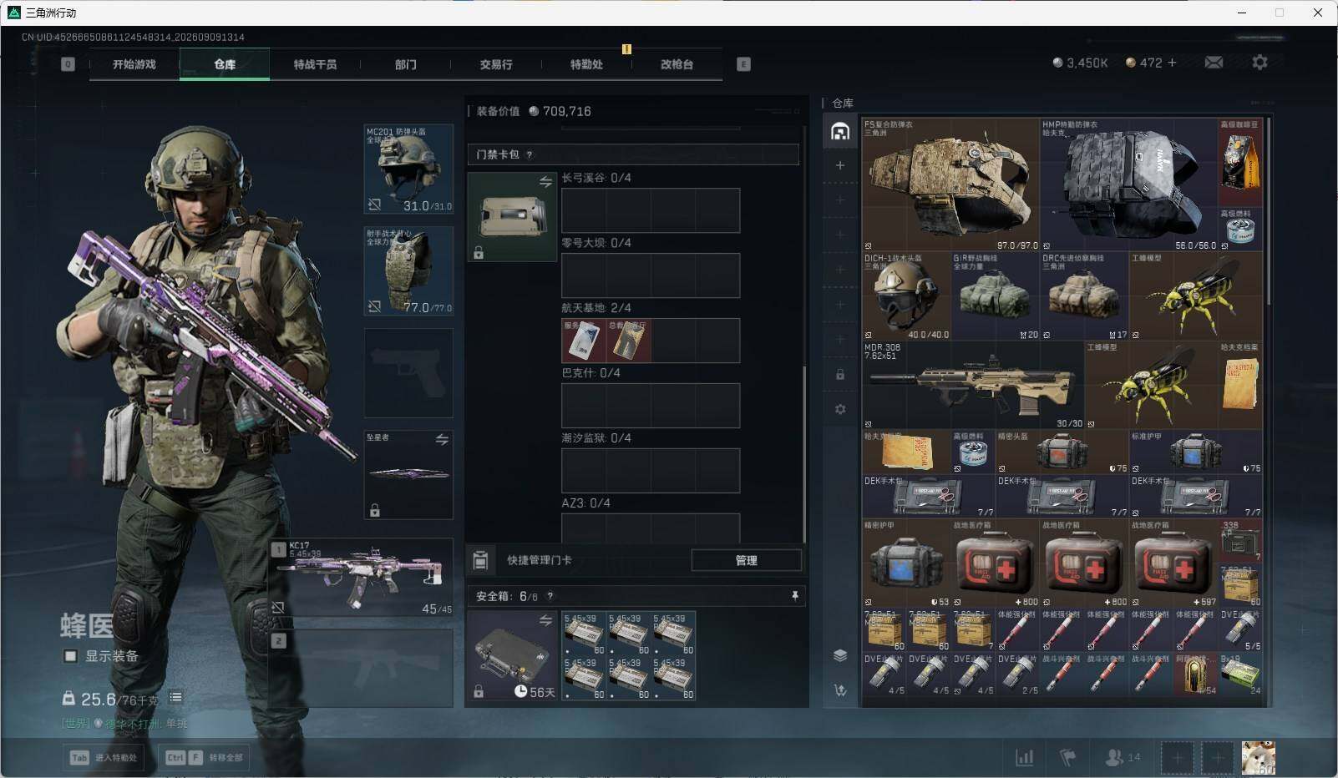Select the HMP特勤防弹衣 armor item
The width and height of the screenshot is (1338, 778).
[1129, 184]
